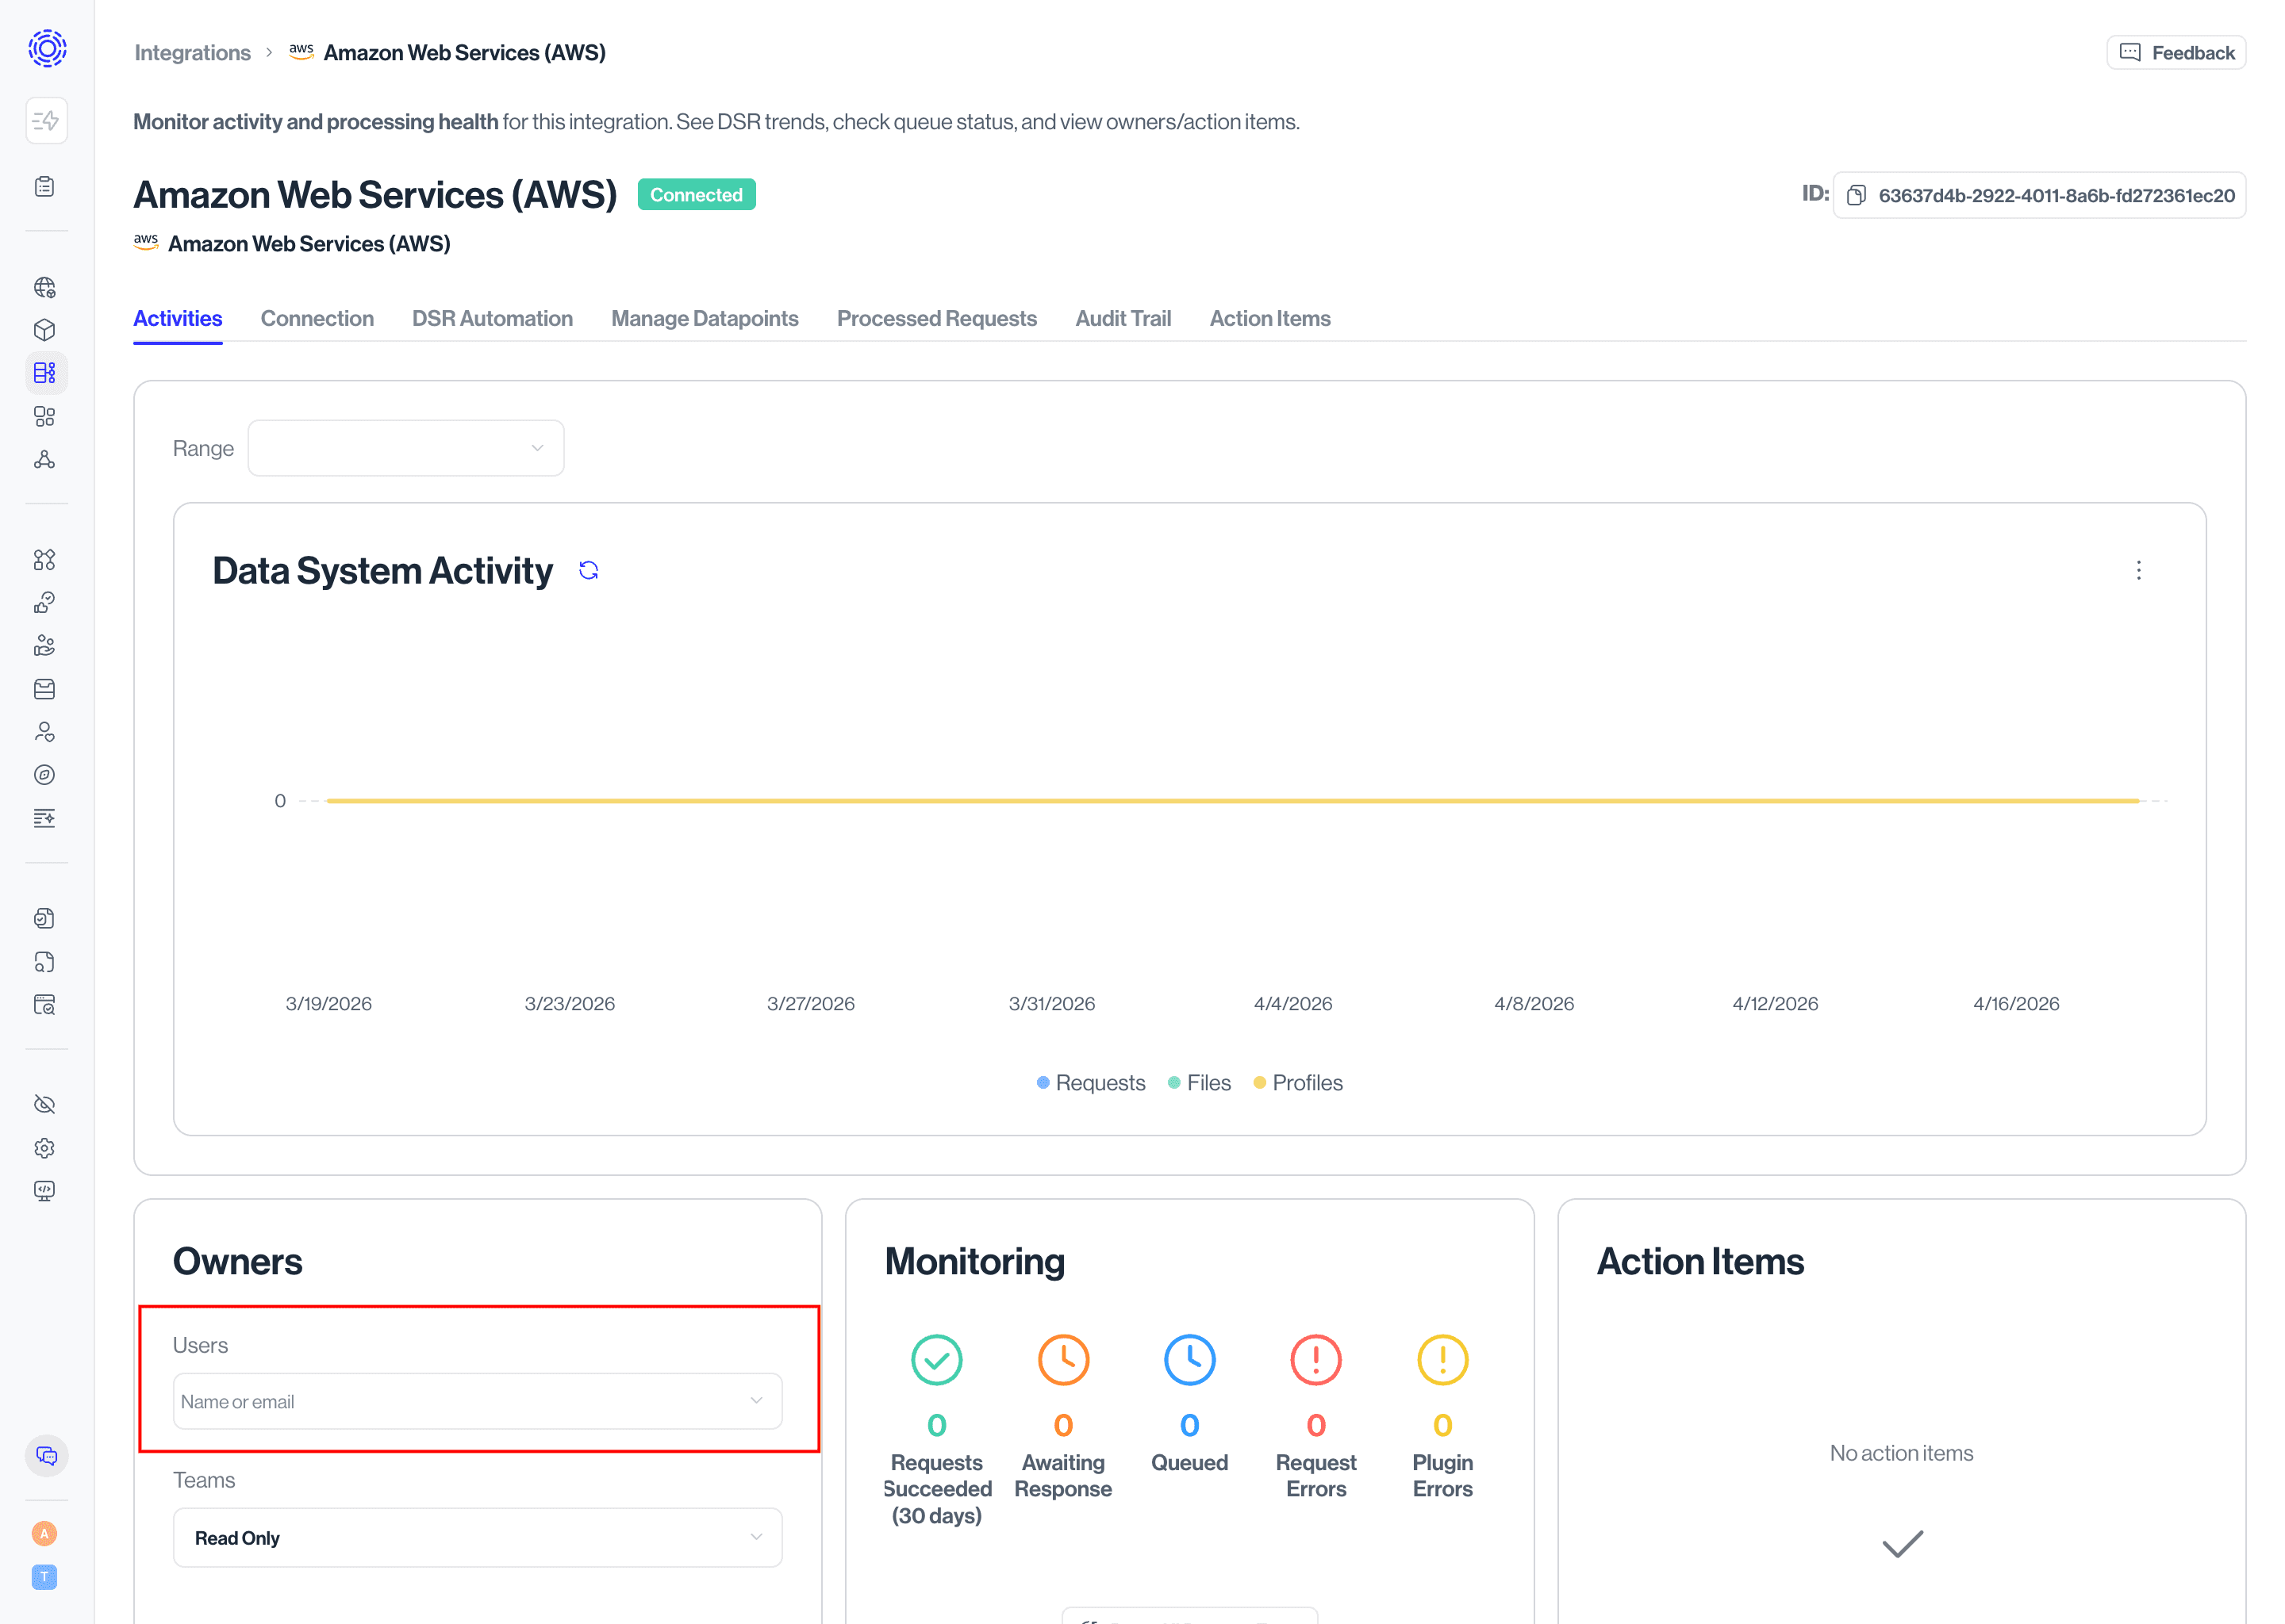The width and height of the screenshot is (2285, 1624).
Task: Click the 'Requests Succeeded (30 days)' label
Action: pyautogui.click(x=936, y=1489)
